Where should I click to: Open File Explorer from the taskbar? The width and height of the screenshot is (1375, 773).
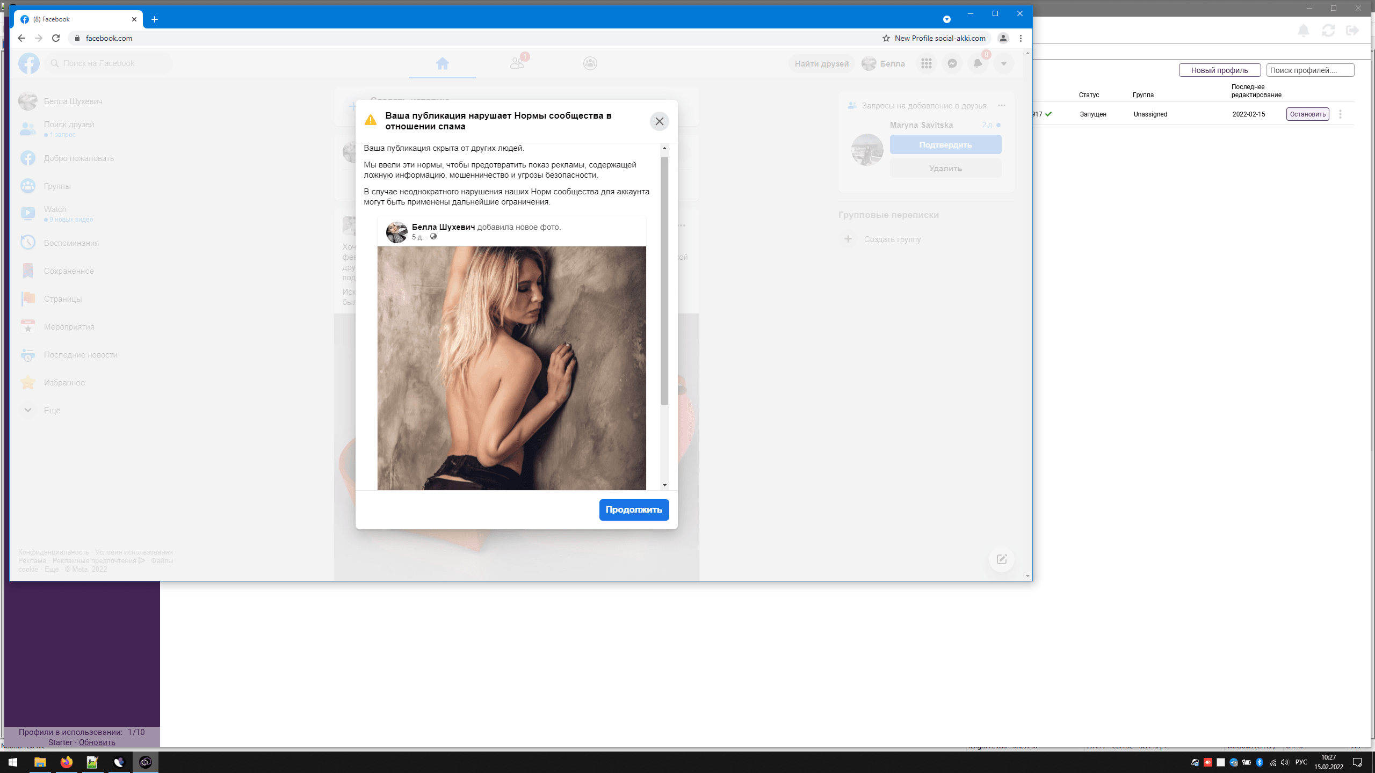pos(40,762)
